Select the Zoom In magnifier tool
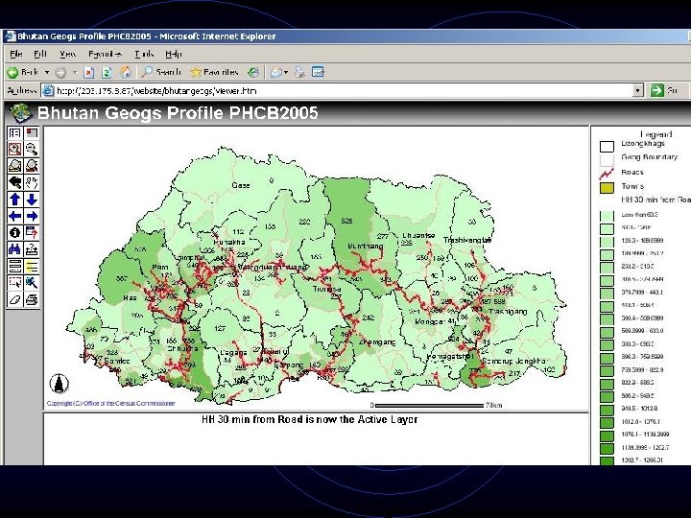The height and width of the screenshot is (518, 691). tap(15, 150)
